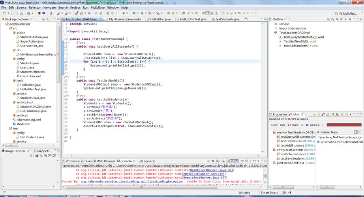Click the red JUnit progress bar
This screenshot has height=197, width=364.
344,125
